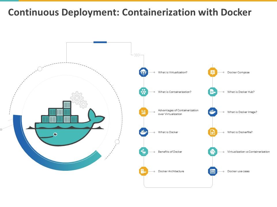The width and height of the screenshot is (277, 207).
Task: Select the 'What is Docker' text
Action: [168, 132]
